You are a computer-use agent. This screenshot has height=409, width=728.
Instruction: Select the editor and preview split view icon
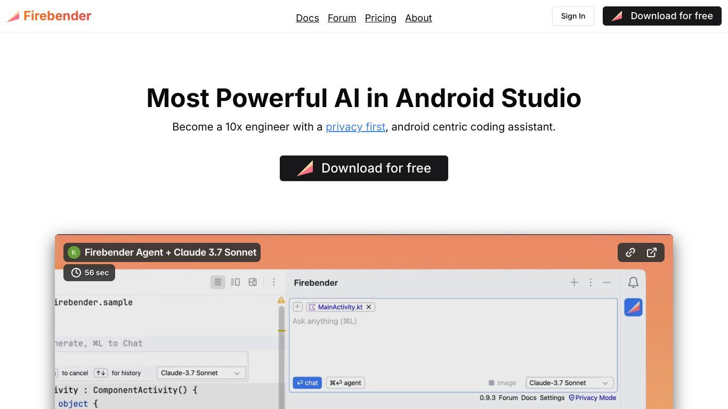pos(235,282)
